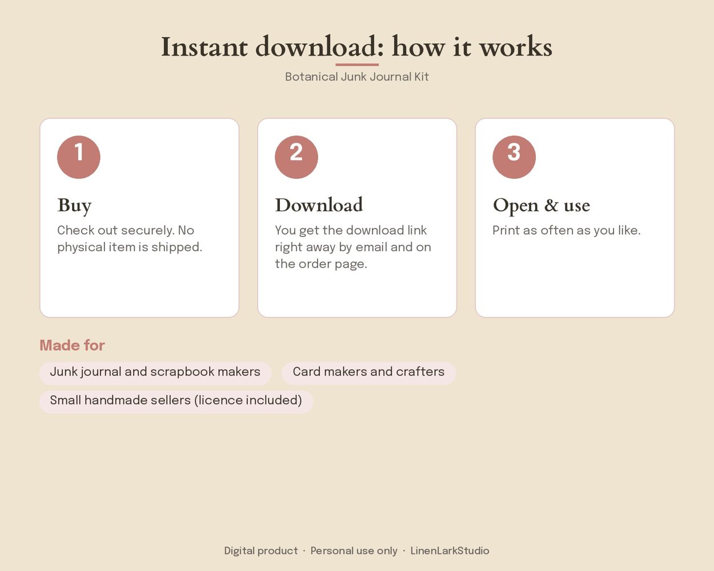Image resolution: width=714 pixels, height=571 pixels.
Task: Click the Print as often as you like text
Action: (x=567, y=231)
